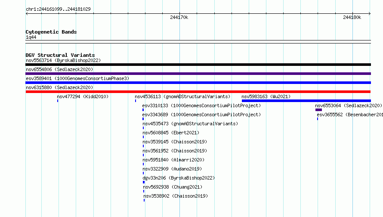Open the esv3655562 (Besenbacher) variant
383x217 pixels.
[x=350, y=115]
